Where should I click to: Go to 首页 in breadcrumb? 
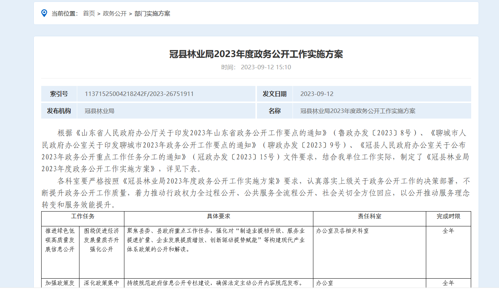(x=89, y=14)
